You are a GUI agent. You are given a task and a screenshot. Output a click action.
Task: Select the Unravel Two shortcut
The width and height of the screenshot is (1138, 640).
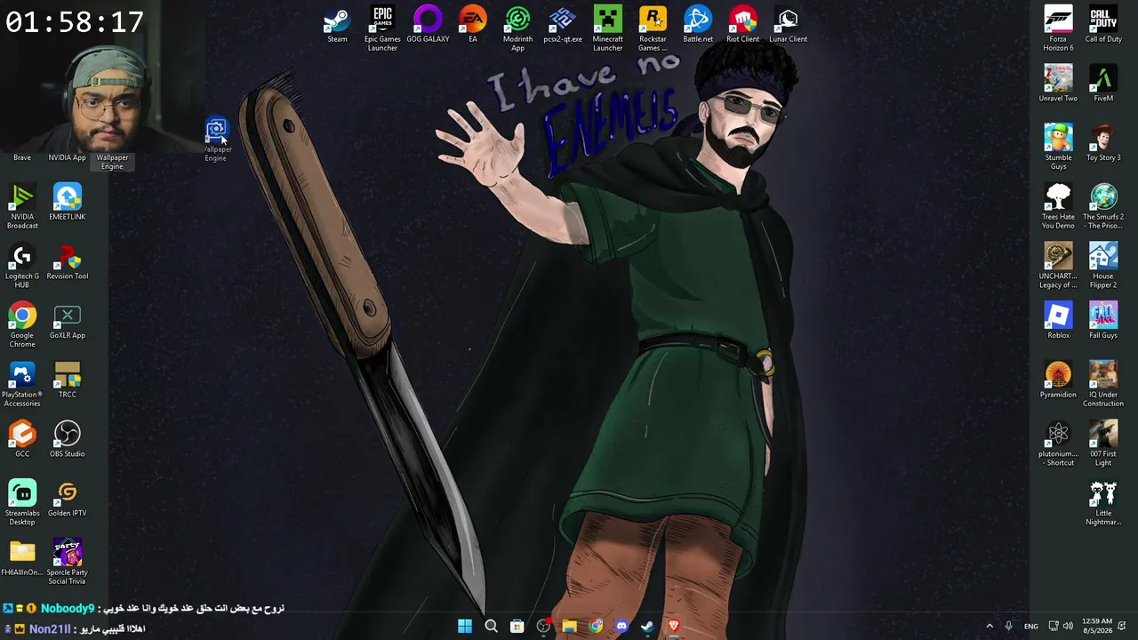click(x=1058, y=84)
